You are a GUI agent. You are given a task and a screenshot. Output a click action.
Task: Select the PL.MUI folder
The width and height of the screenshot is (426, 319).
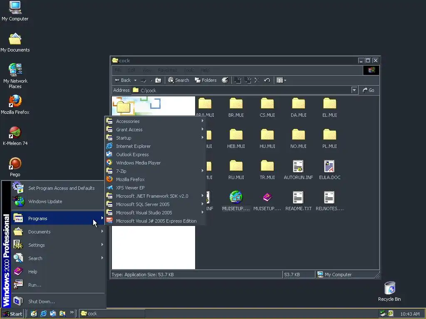pyautogui.click(x=329, y=139)
